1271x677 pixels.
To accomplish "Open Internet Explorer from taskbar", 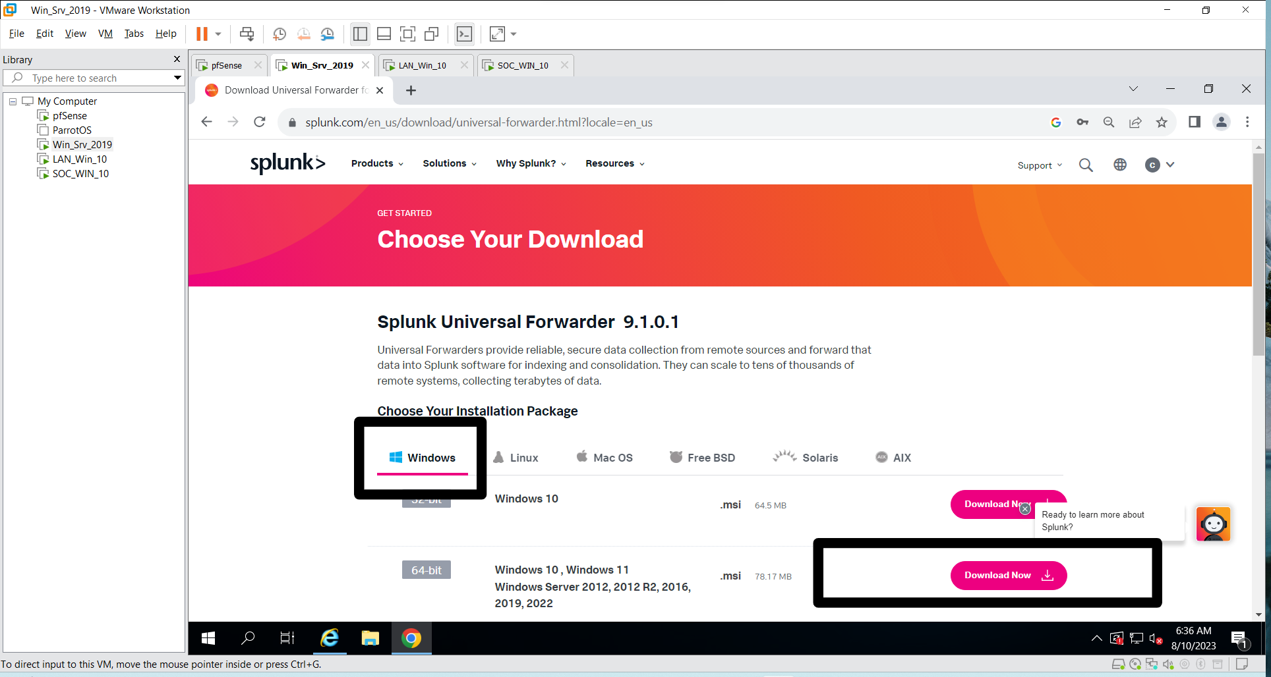I will pyautogui.click(x=329, y=637).
